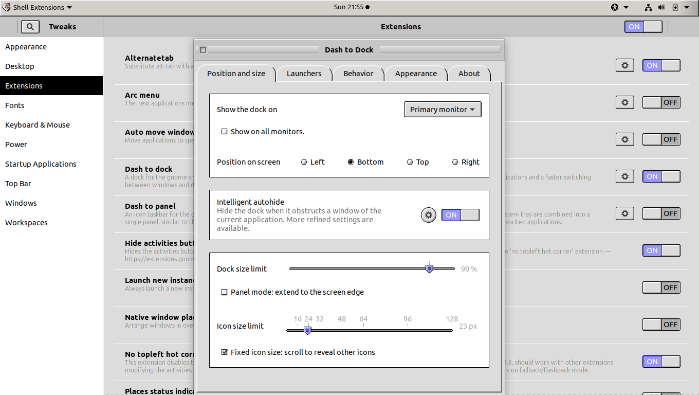Click the volume icon in top bar

tap(661, 7)
